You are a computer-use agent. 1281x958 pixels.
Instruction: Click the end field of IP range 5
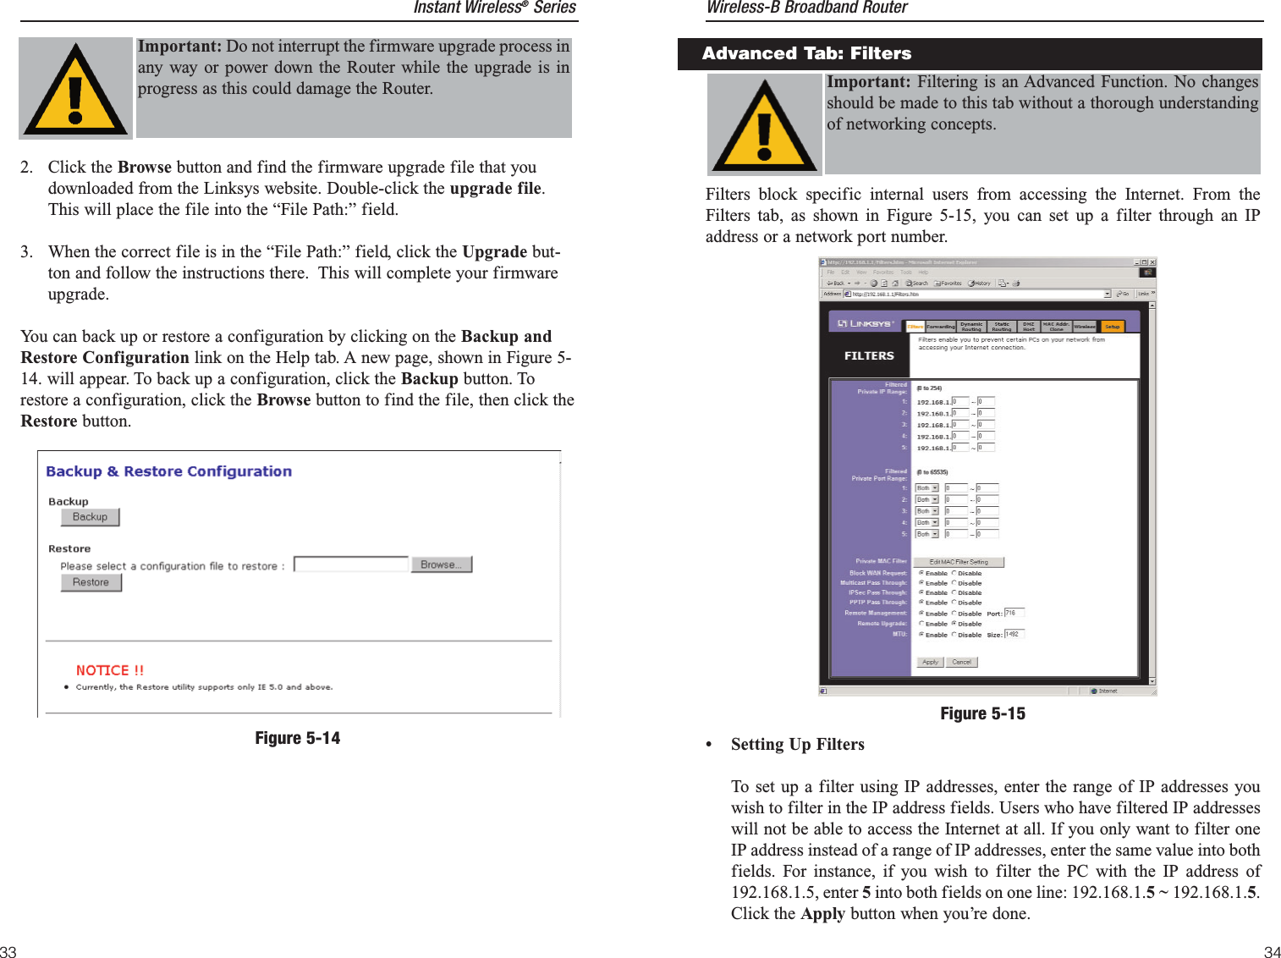click(986, 447)
